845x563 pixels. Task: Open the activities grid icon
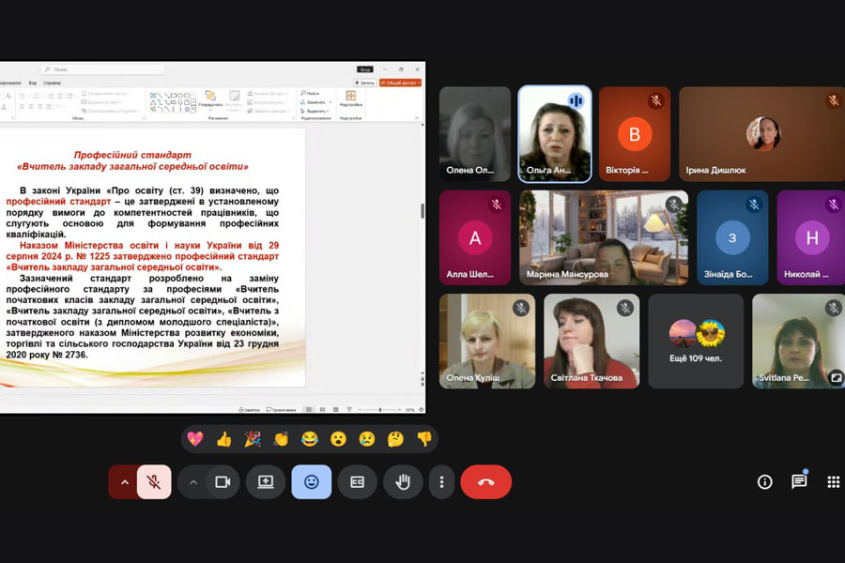(833, 481)
